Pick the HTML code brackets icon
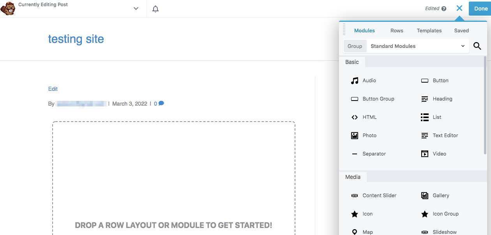The width and height of the screenshot is (491, 235). (355, 117)
